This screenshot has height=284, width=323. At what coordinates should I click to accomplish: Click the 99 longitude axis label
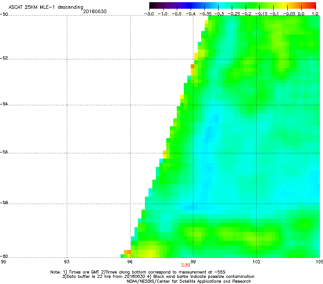(x=193, y=262)
